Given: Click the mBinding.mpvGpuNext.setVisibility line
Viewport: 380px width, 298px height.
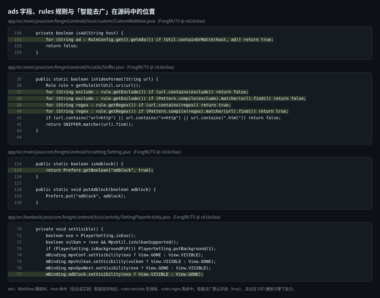Looking at the screenshot, I should coord(128,268).
